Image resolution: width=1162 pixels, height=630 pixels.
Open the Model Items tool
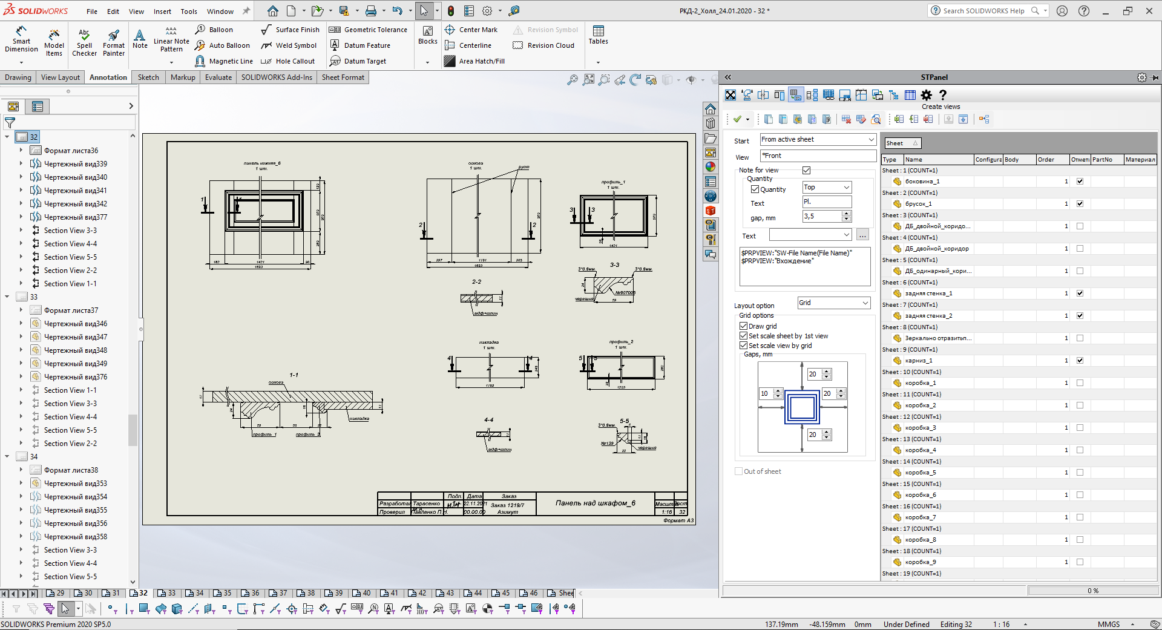[54, 42]
